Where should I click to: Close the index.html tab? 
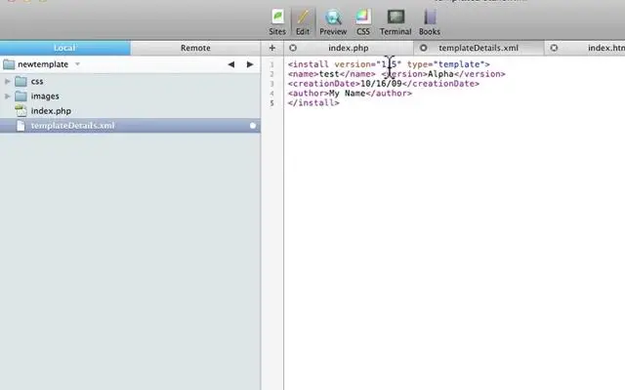554,48
